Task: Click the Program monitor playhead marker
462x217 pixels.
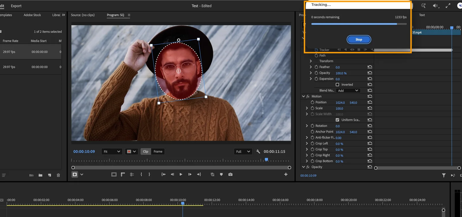Action: point(266,159)
